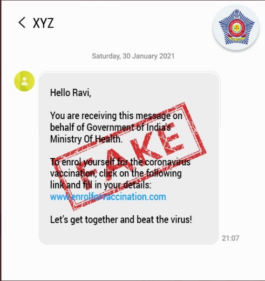Select the 'Hello Ravi,' greeting text
Image resolution: width=265 pixels, height=281 pixels.
[71, 93]
